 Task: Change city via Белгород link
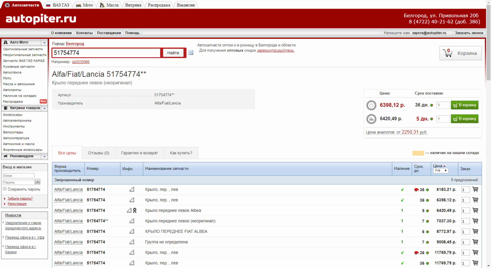pos(75,44)
